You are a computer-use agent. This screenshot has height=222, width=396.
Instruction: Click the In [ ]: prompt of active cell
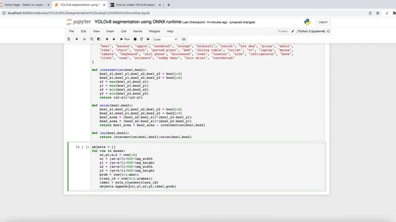pyautogui.click(x=82, y=147)
